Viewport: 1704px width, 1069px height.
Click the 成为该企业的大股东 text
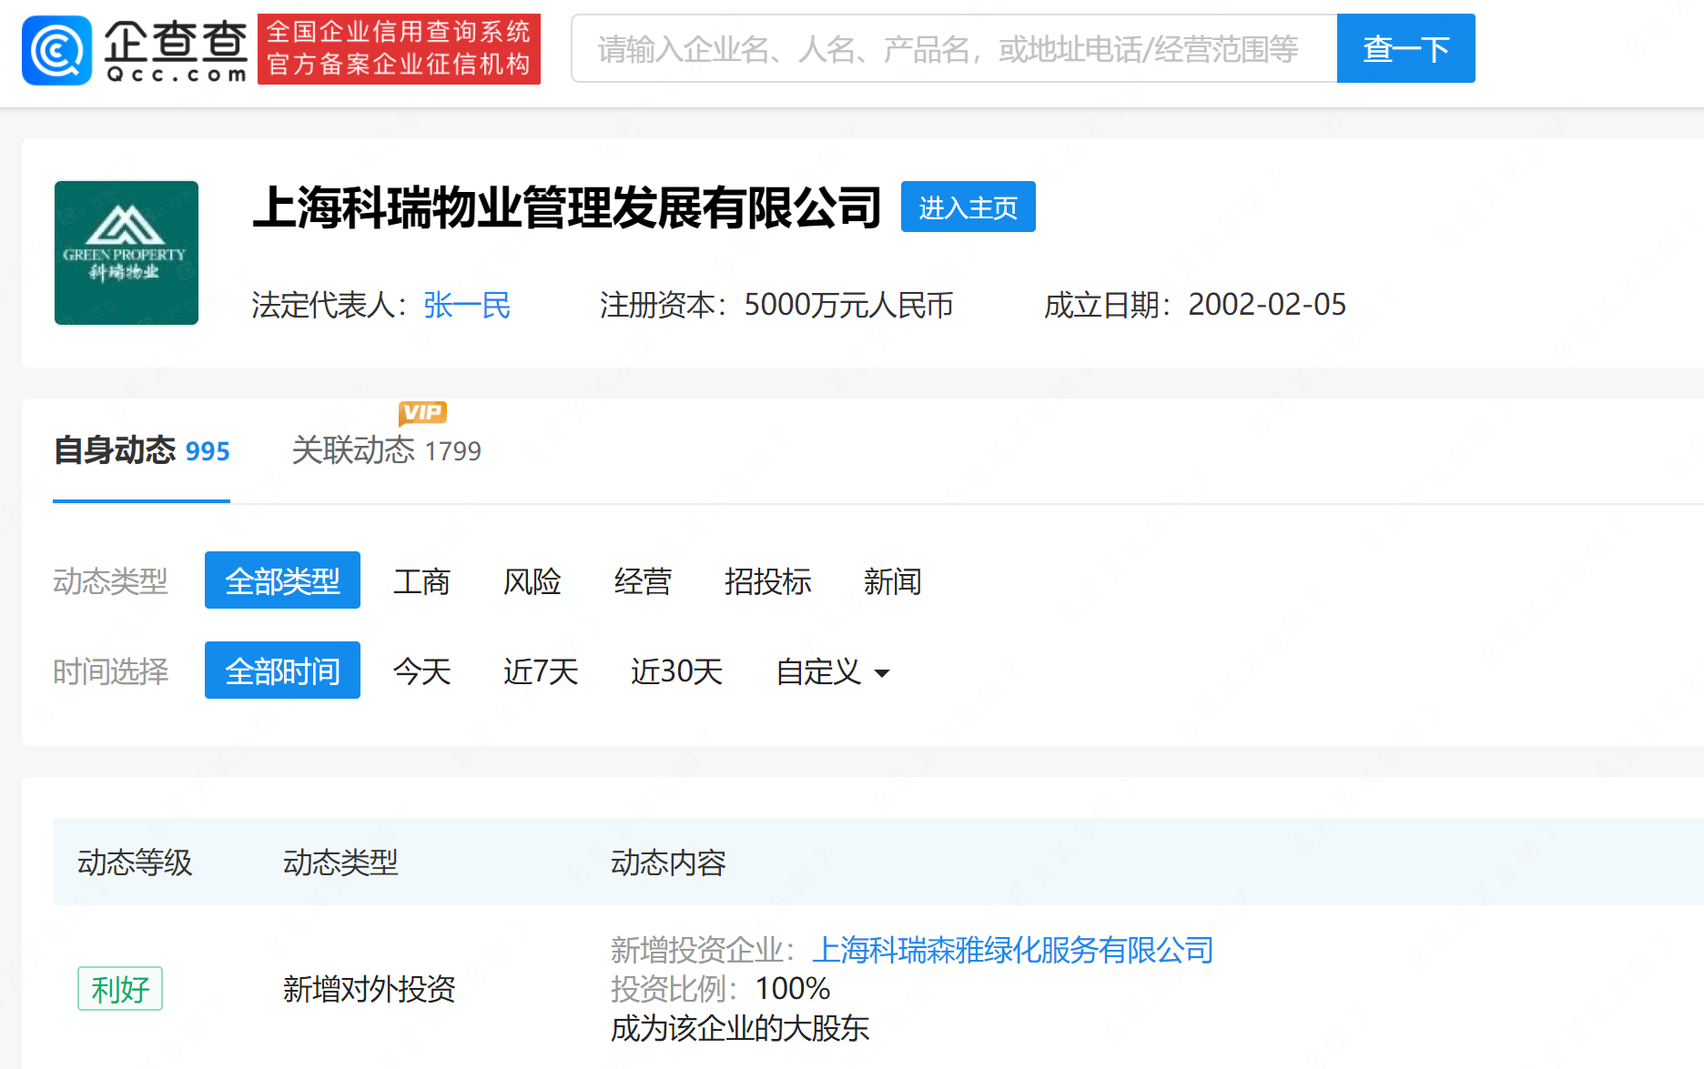click(740, 1029)
